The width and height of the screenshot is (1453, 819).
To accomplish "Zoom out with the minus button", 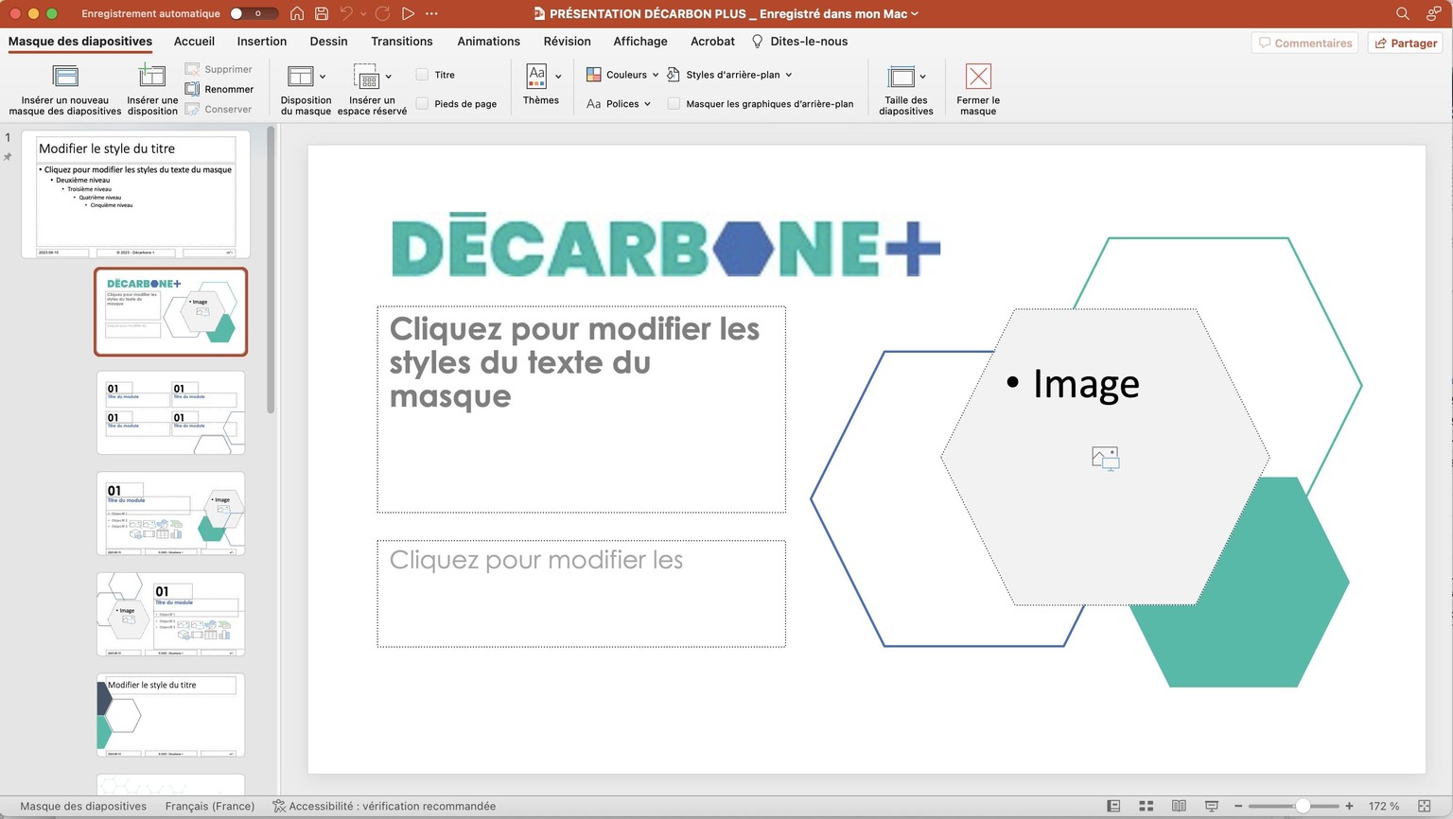I will [1238, 806].
